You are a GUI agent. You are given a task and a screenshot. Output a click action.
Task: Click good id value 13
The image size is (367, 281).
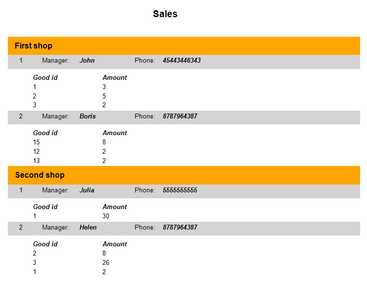[x=36, y=161]
